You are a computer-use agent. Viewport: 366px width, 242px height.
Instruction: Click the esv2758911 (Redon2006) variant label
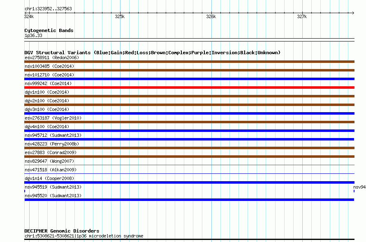pos(52,58)
